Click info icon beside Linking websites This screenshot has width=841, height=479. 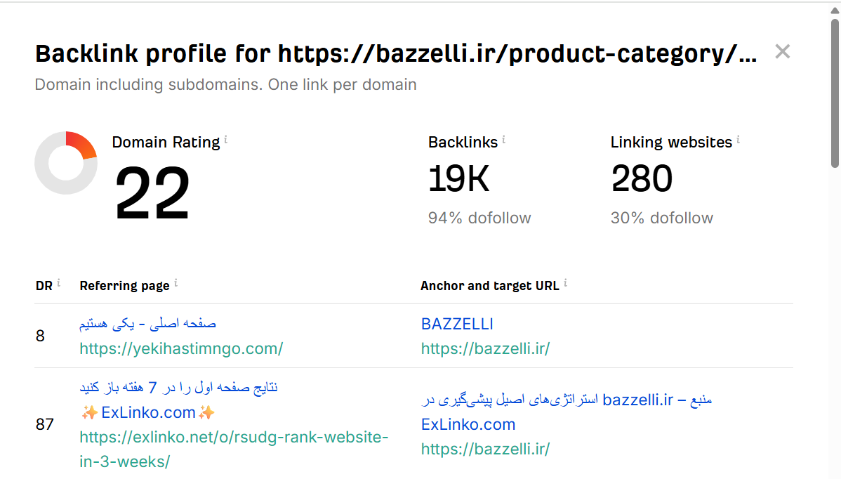[739, 140]
